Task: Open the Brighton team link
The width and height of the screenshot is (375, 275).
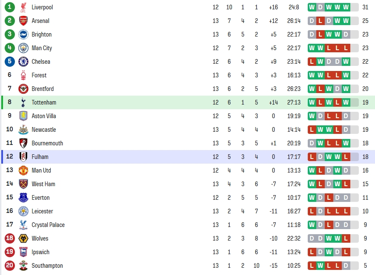Action: 42,34
